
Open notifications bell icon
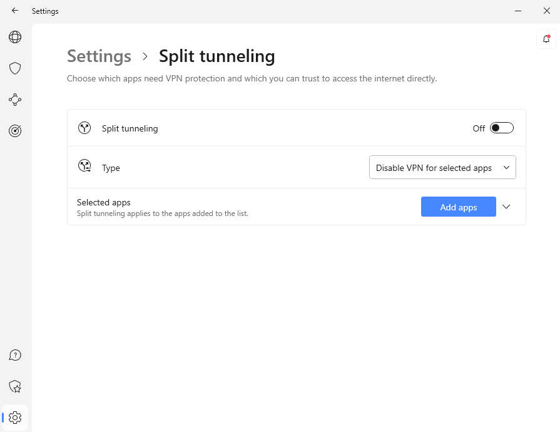click(x=546, y=39)
